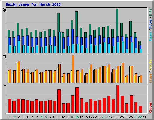Click the orange Visits bar for day 3

point(19,72)
